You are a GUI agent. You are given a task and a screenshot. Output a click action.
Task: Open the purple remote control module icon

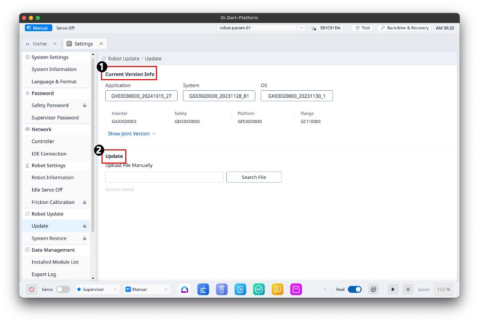coord(222,289)
